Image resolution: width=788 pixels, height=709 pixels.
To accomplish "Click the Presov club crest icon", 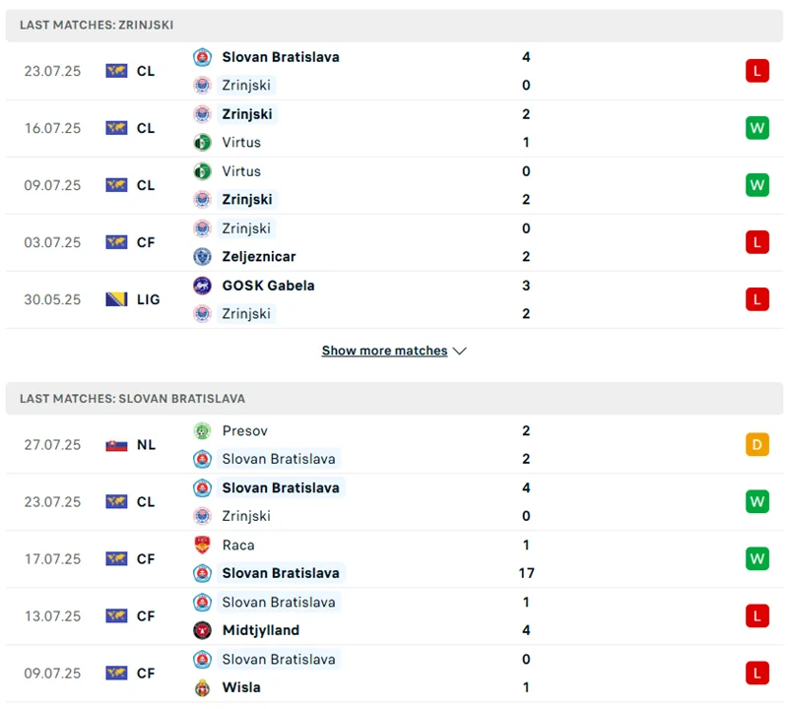I will click(x=202, y=430).
